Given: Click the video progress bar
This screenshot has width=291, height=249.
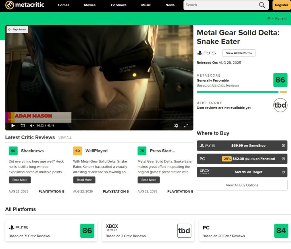Looking at the screenshot, I should (x=99, y=119).
